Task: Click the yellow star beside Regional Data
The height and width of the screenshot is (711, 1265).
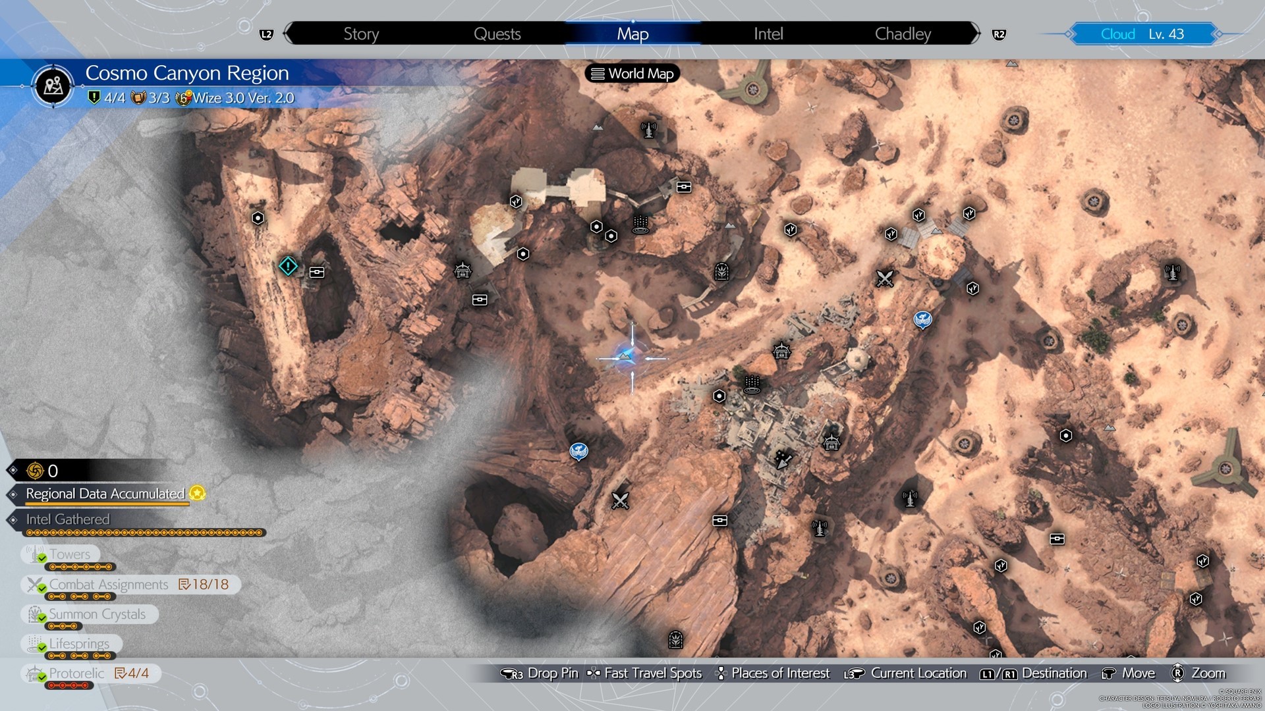Action: coord(197,493)
